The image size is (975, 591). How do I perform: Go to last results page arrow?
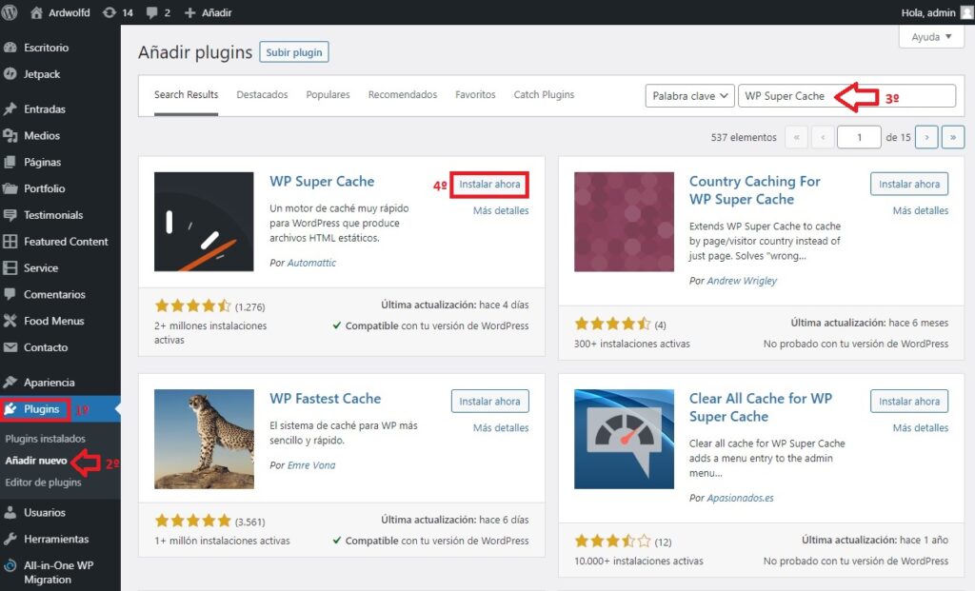952,137
